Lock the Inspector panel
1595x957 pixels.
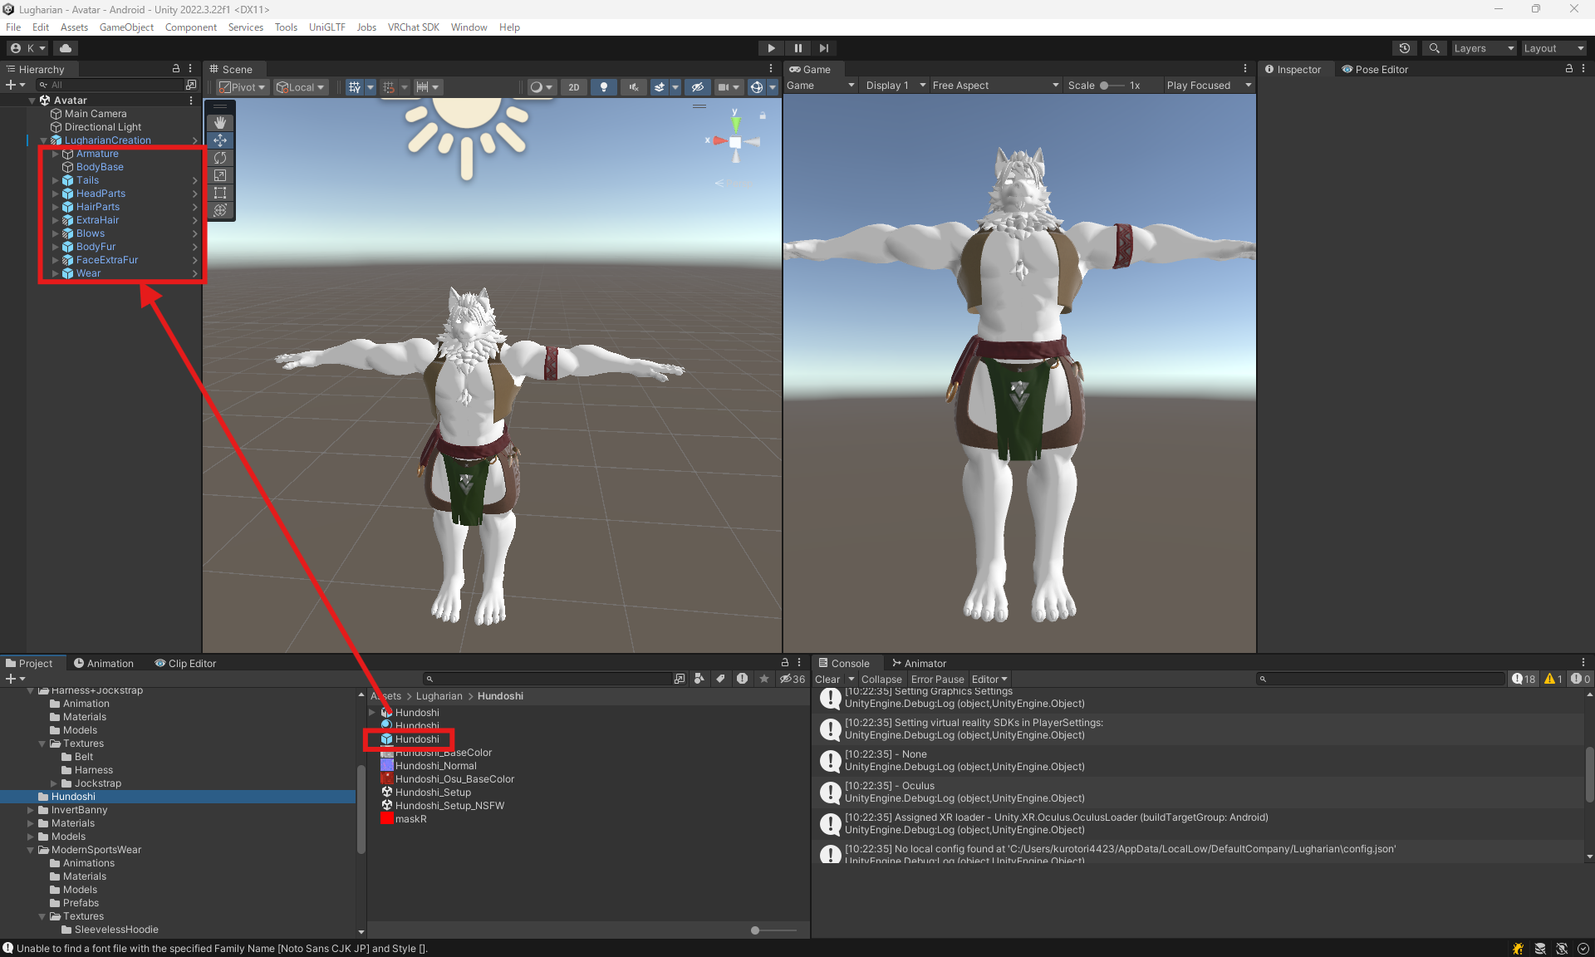click(x=1569, y=69)
